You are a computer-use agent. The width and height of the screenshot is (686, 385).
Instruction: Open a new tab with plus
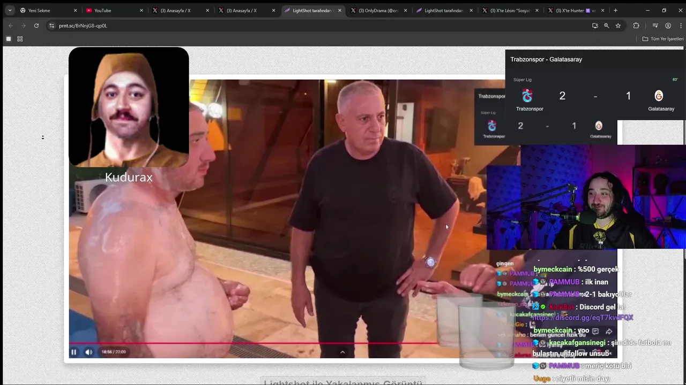(x=615, y=10)
